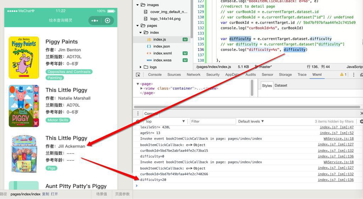Viewport: 363px width, 199px height.
Task: Open the DevTools more options menu
Action: point(353,75)
